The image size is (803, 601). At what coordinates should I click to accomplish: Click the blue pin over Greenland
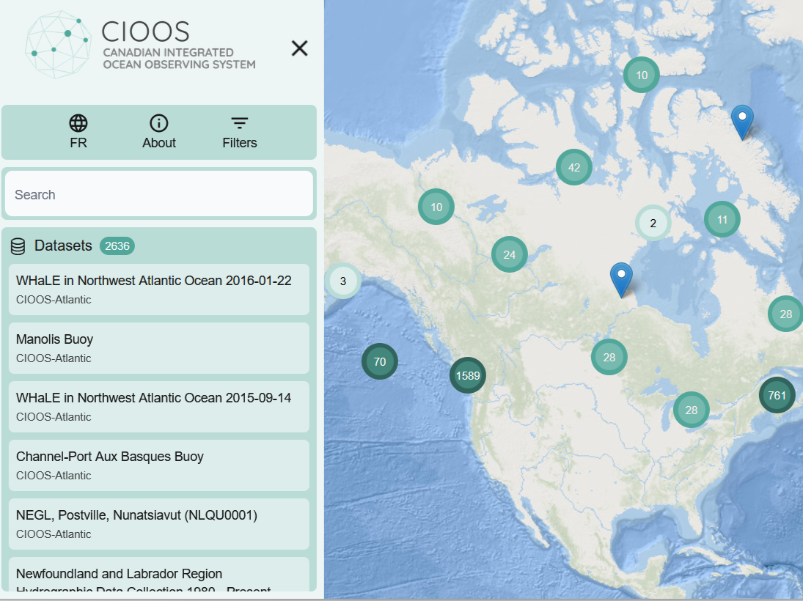point(742,120)
